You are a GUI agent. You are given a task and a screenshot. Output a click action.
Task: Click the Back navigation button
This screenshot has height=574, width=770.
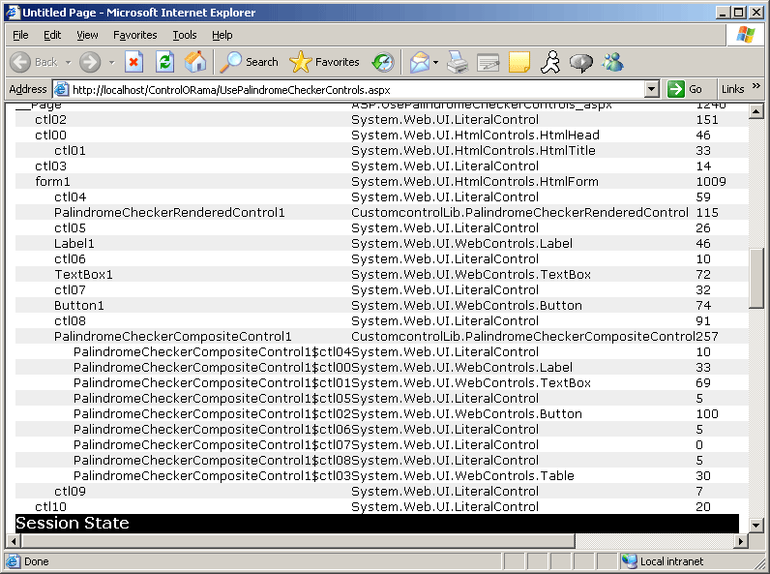[34, 62]
